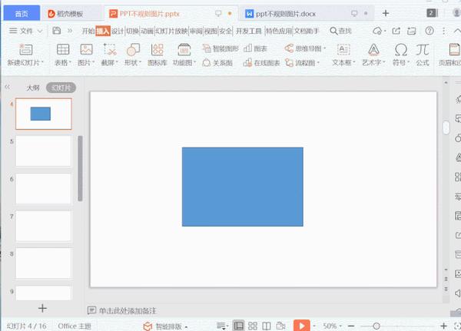
Task: Open the 切换 transitions tab
Action: point(133,31)
